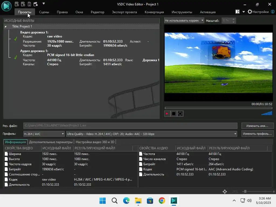Toggle fullscreen preview icon
276x207 pixels.
(180, 113)
